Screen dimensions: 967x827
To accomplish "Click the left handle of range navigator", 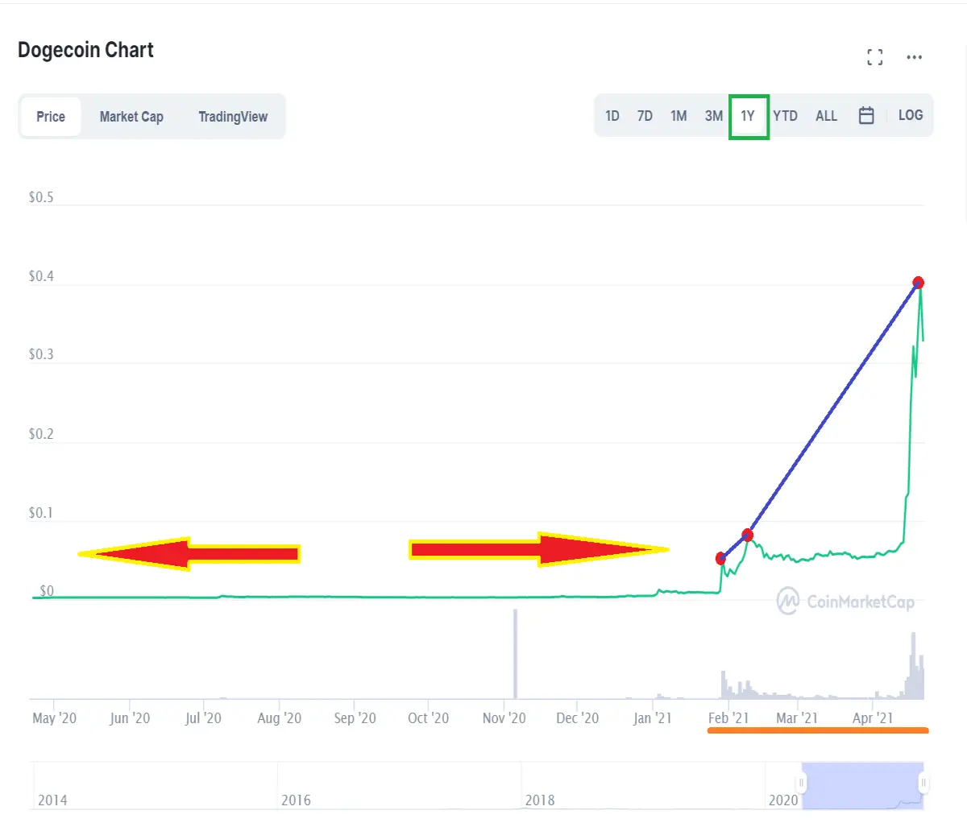I will click(801, 783).
